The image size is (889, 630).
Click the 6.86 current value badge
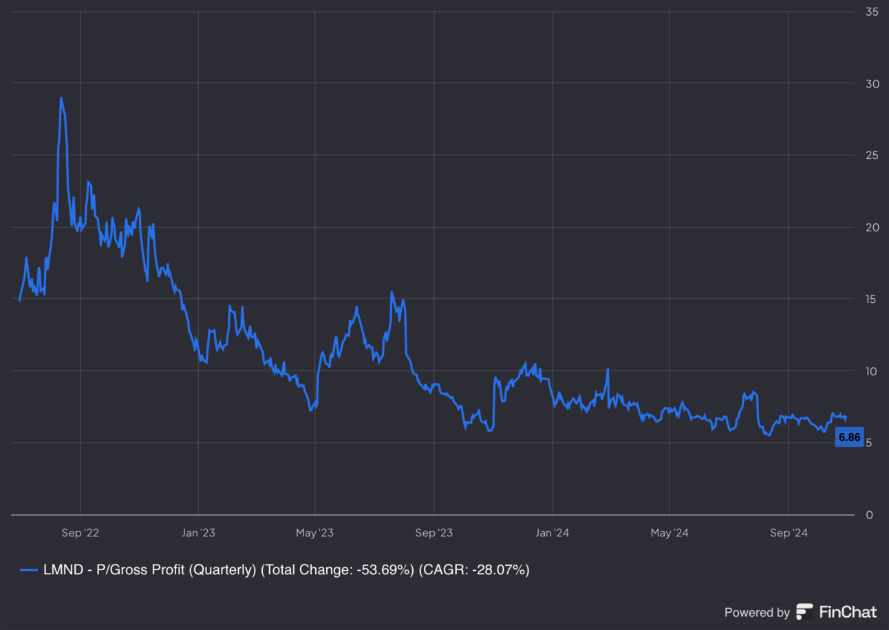[849, 437]
